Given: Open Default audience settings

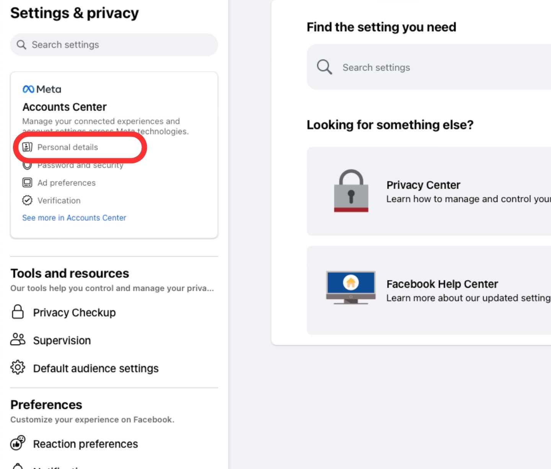Looking at the screenshot, I should coord(96,369).
